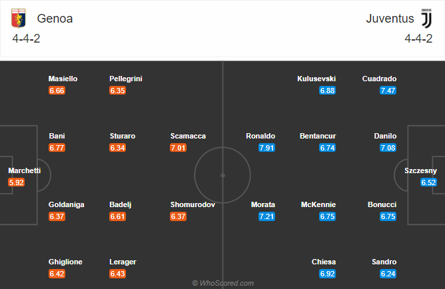Open player Shomurodov's name
The width and height of the screenshot is (445, 289).
pyautogui.click(x=193, y=204)
